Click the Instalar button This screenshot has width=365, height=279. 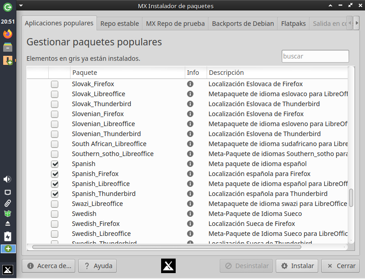tap(297, 266)
